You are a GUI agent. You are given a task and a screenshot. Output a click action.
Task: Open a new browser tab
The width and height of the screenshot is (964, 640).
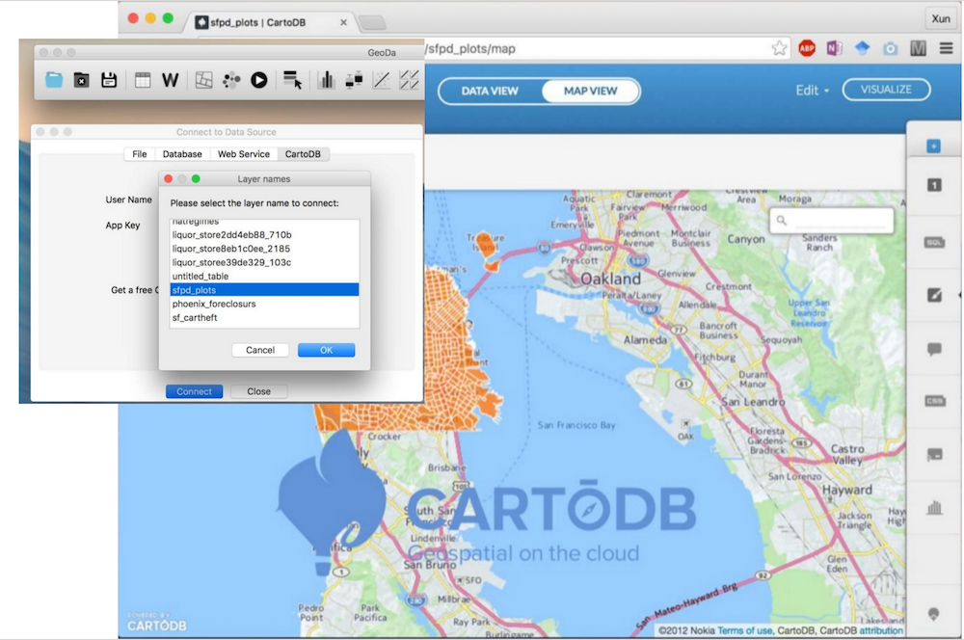[x=372, y=23]
